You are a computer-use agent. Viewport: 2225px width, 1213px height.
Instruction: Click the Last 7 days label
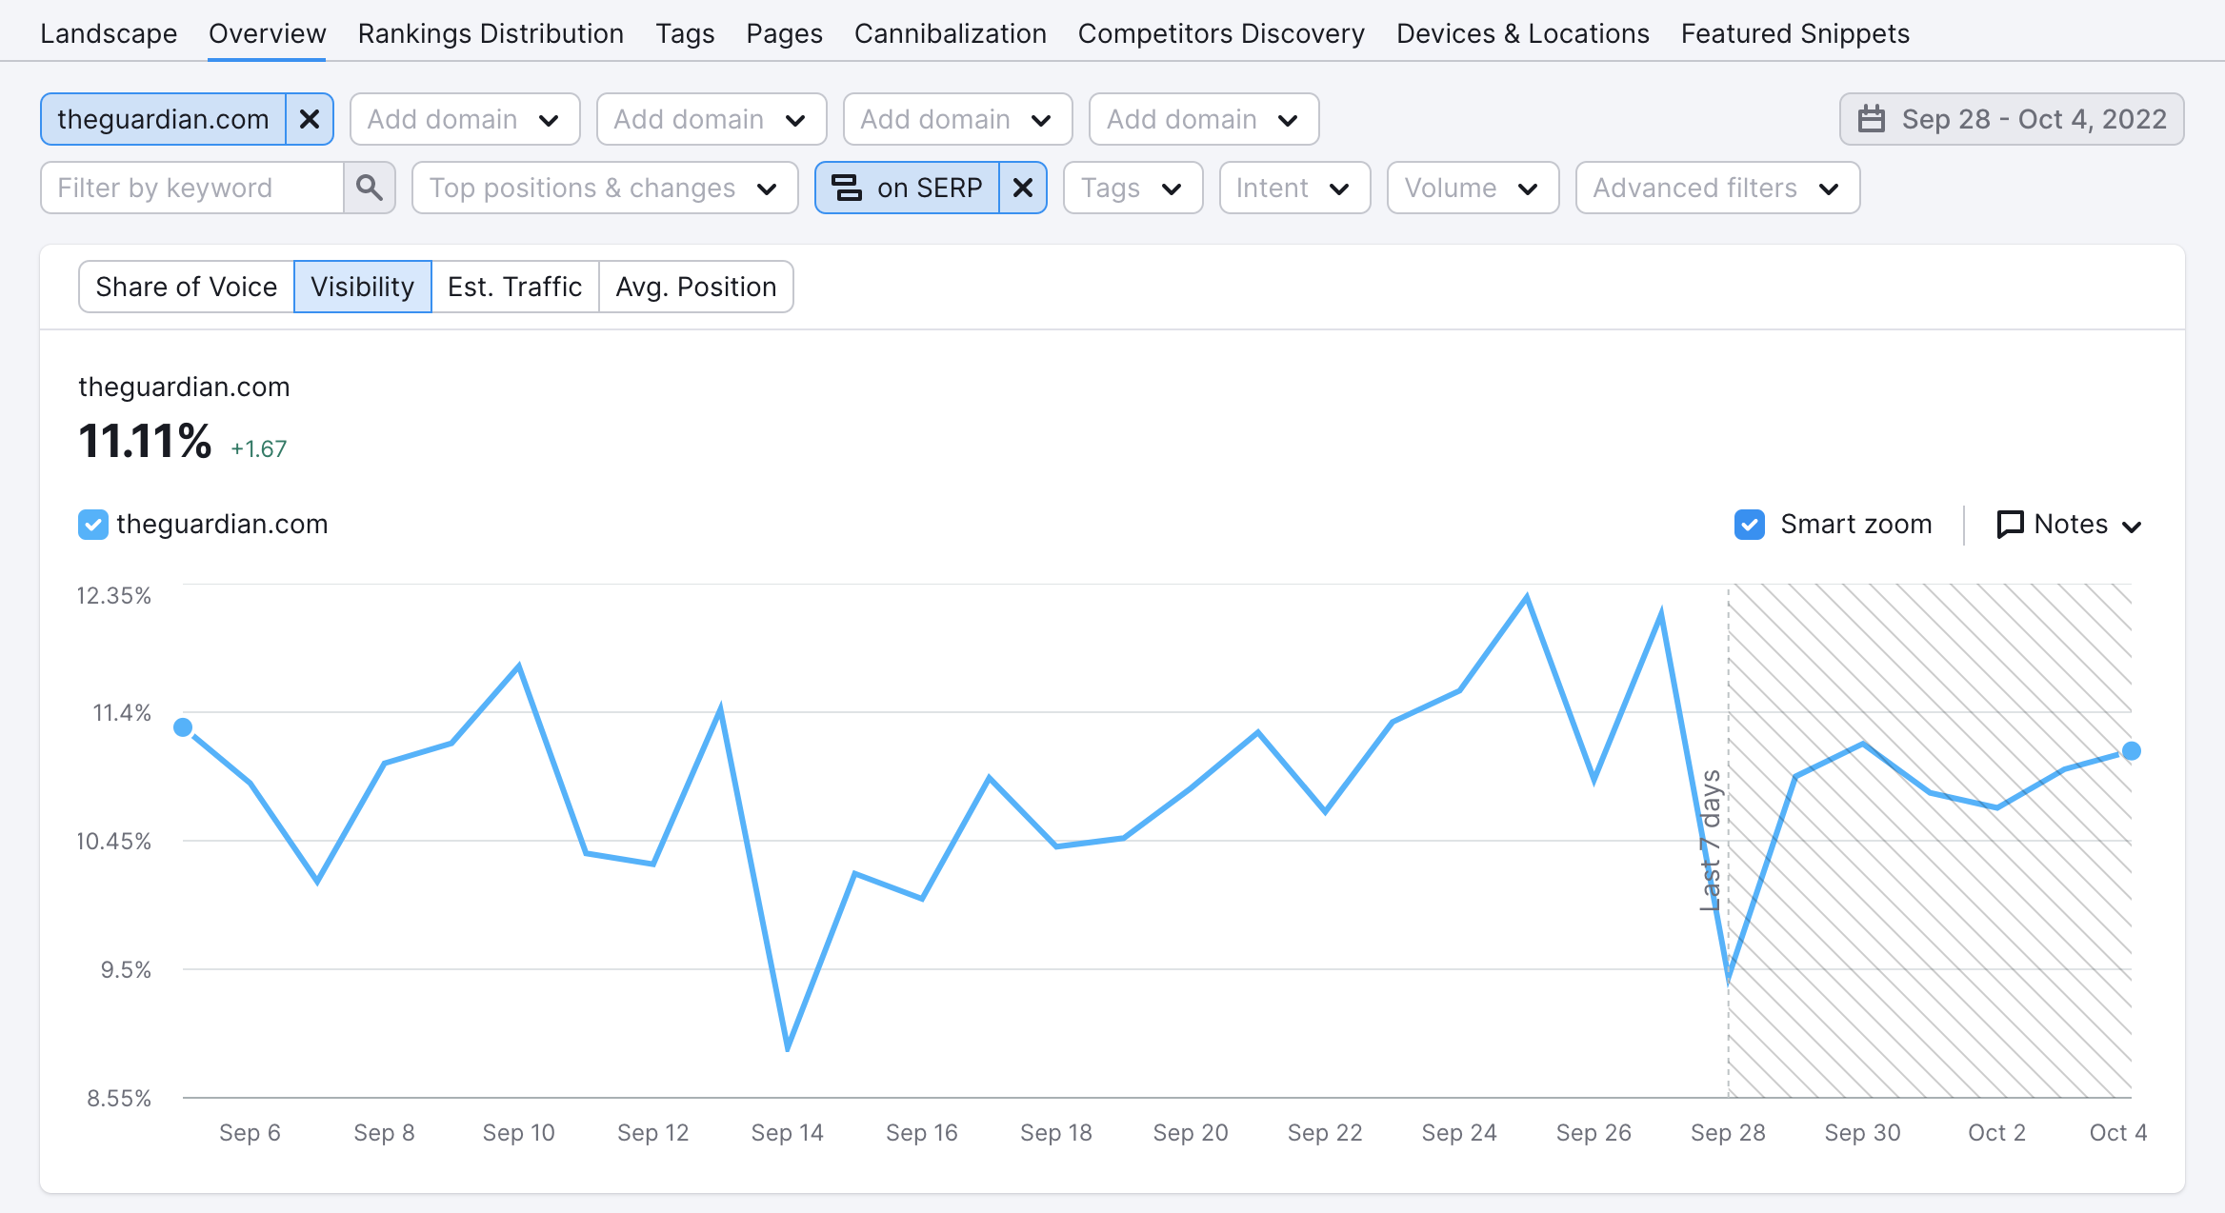point(1711,840)
